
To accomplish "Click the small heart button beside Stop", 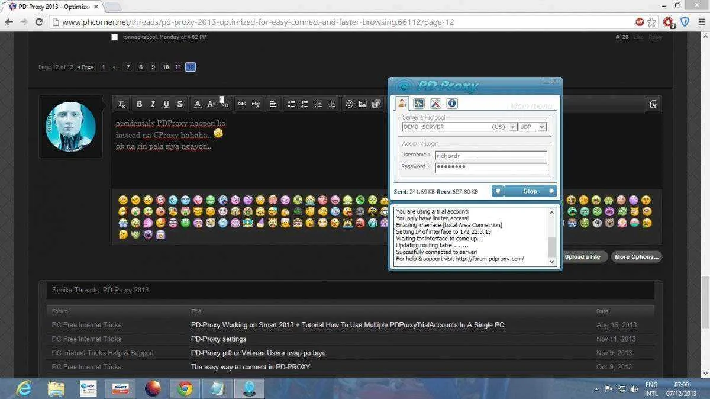I will point(498,191).
